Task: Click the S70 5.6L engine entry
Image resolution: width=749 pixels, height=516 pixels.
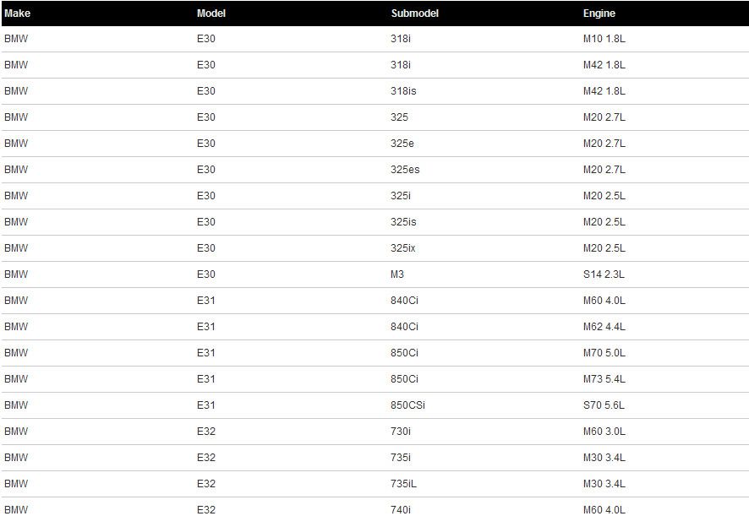Action: [604, 405]
